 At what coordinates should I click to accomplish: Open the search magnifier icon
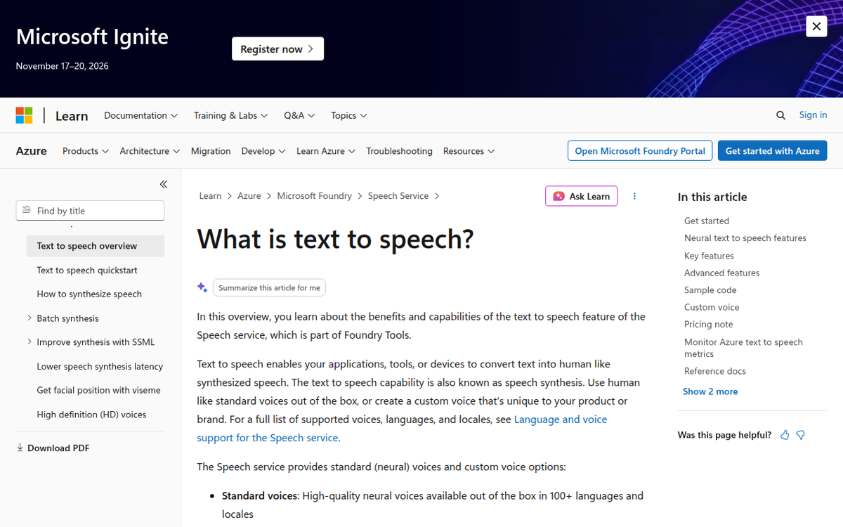pos(780,115)
